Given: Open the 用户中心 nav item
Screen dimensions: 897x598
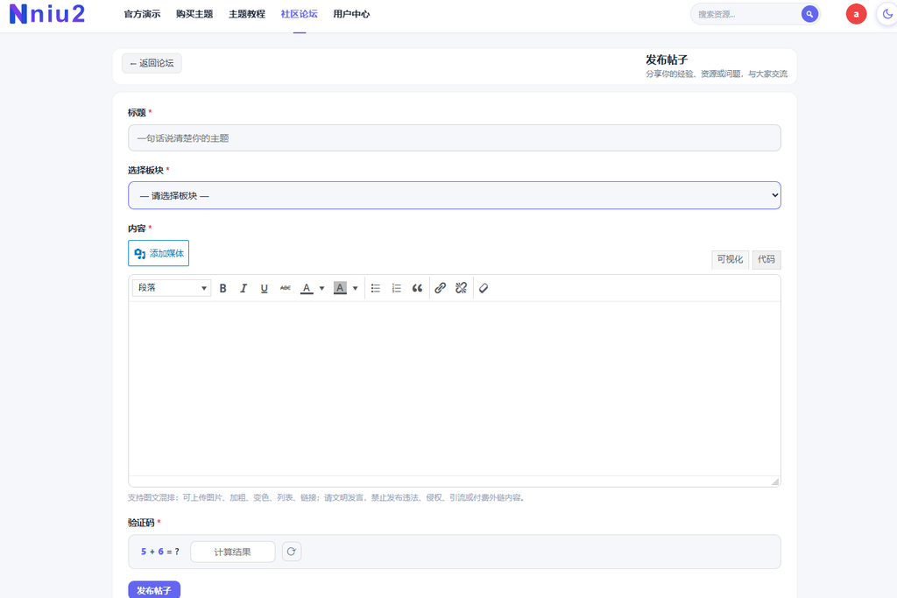Looking at the screenshot, I should click(351, 14).
